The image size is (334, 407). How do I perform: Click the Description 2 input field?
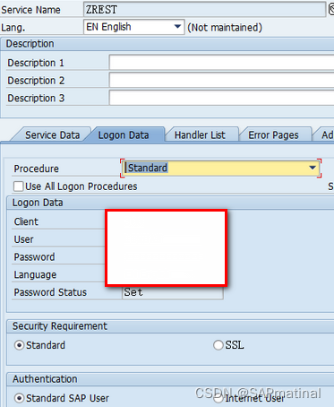[x=221, y=81]
